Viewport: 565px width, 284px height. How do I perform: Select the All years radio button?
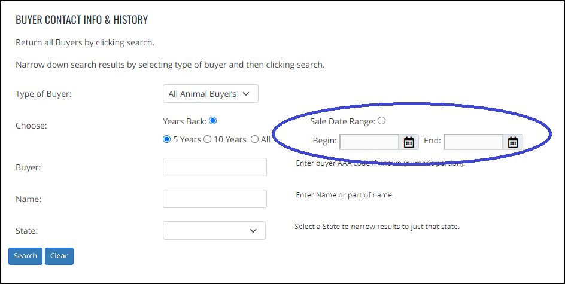click(255, 139)
